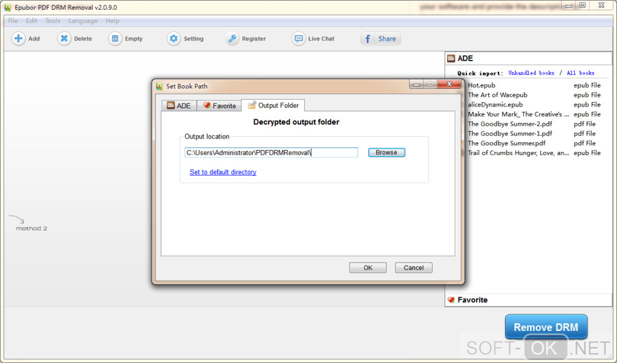Click the Empty trash icon in toolbar
The height and width of the screenshot is (363, 617).
(x=115, y=39)
